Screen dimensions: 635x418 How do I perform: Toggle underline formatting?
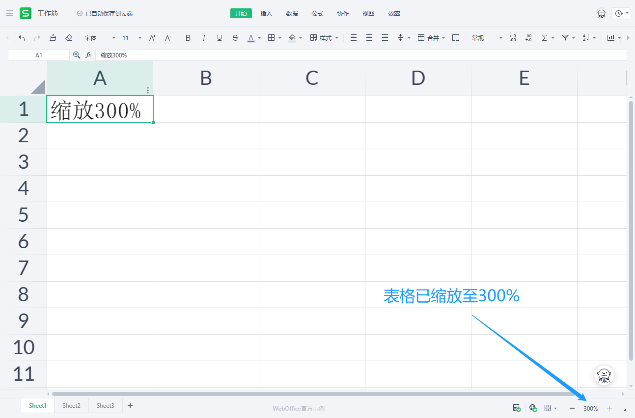click(x=220, y=38)
